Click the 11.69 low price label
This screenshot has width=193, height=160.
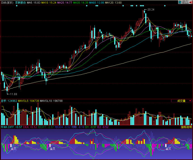(13, 94)
